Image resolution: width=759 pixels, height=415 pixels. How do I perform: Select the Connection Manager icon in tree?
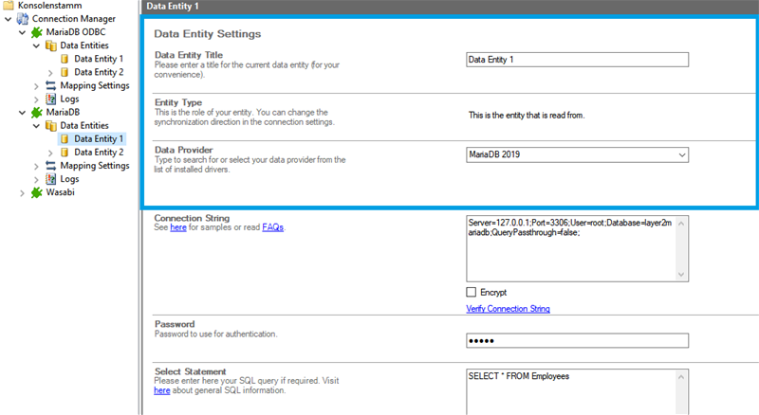(x=23, y=18)
